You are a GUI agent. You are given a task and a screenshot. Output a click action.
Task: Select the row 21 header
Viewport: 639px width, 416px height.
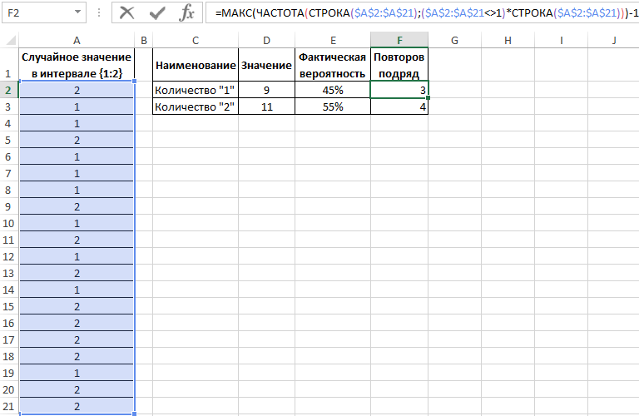click(x=8, y=406)
